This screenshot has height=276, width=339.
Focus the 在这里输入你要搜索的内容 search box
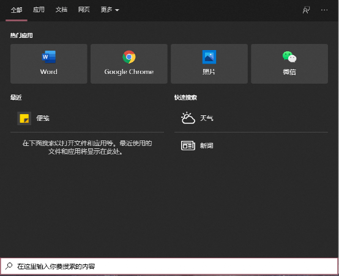(169, 266)
